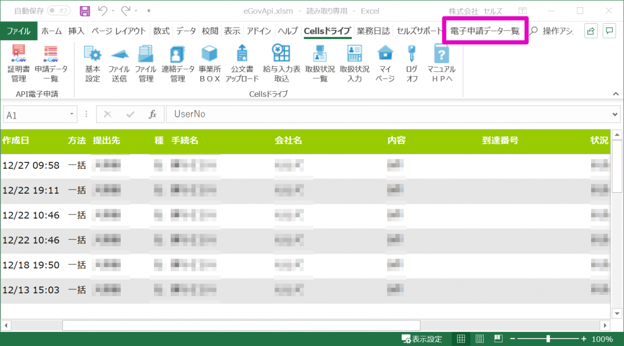Click the share icon button
Screen dimensions: 624x346
click(x=590, y=31)
